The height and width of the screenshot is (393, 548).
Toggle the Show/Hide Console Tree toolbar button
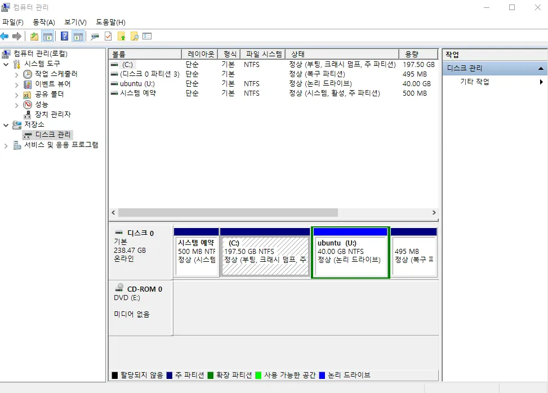point(48,37)
